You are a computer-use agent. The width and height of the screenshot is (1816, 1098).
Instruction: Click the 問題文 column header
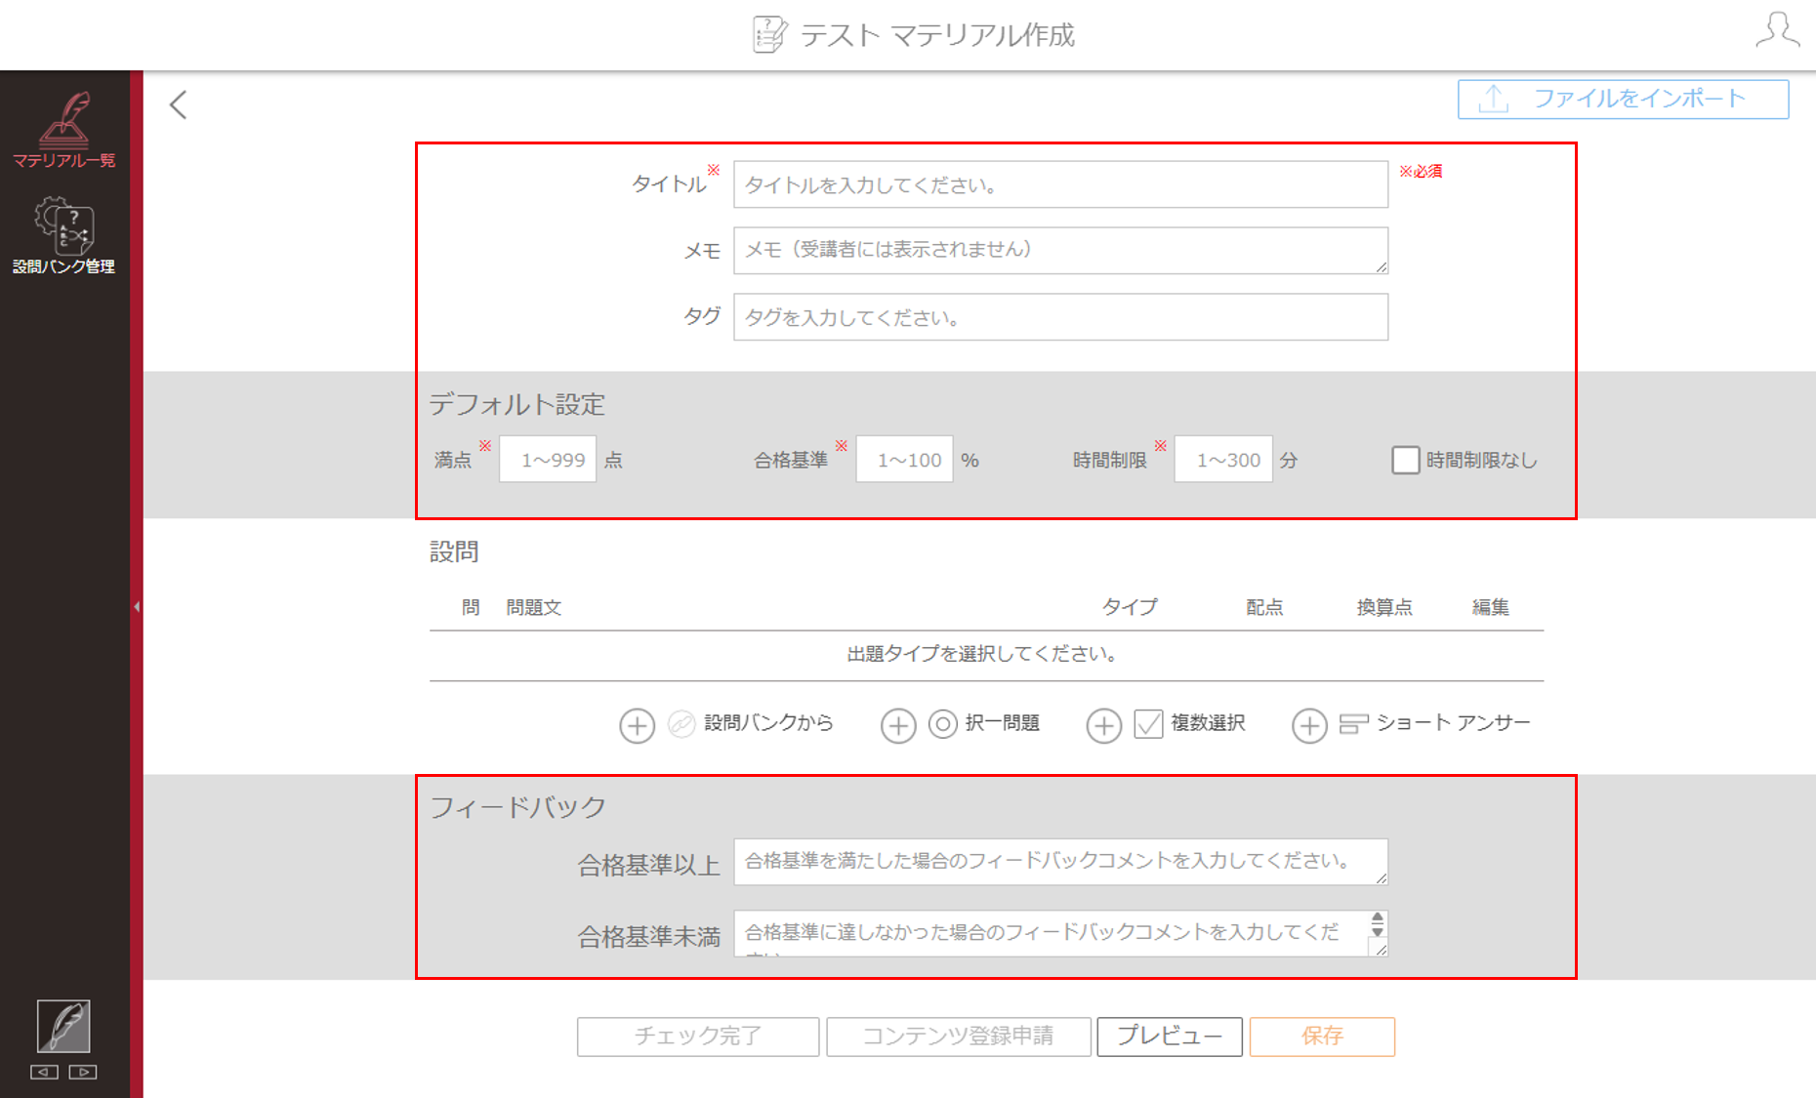[x=534, y=607]
